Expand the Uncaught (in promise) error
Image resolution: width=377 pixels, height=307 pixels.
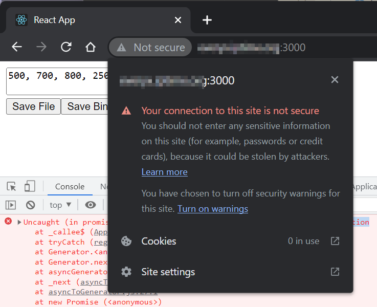point(19,222)
